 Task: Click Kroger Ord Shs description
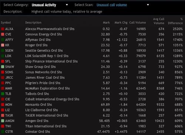pyautogui.click(x=36, y=45)
